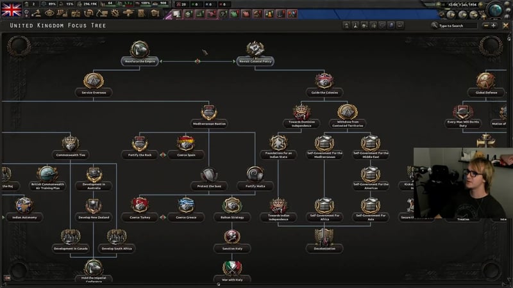Open the Production gear icon
513x288 pixels.
coord(115,13)
